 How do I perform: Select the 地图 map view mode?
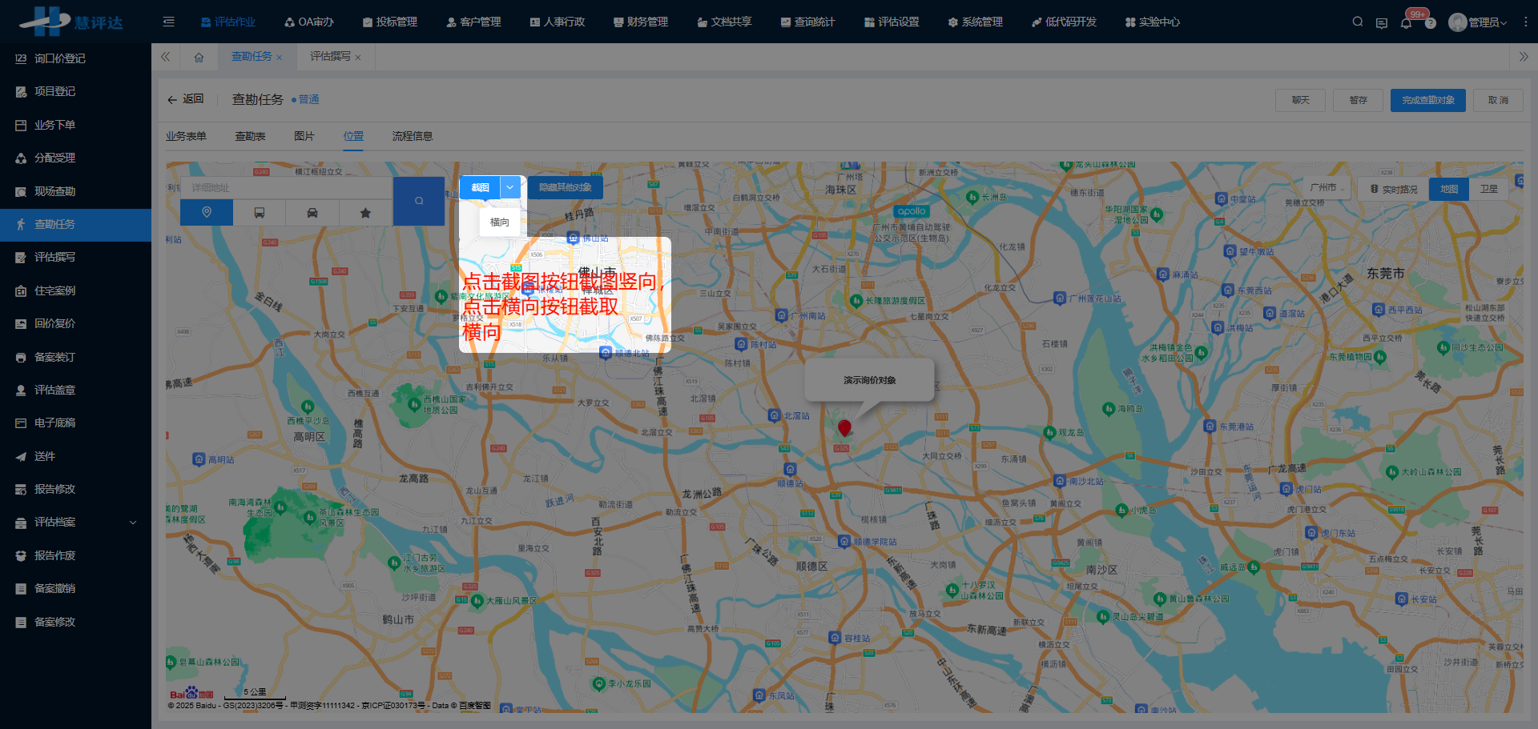[1449, 189]
